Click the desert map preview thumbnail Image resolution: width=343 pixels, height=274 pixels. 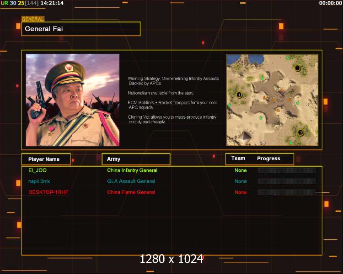pos(272,100)
